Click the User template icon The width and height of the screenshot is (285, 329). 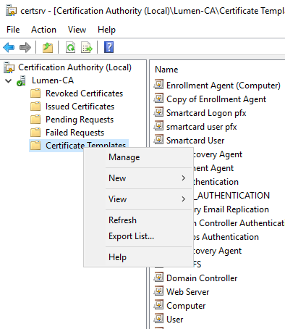[158, 318]
